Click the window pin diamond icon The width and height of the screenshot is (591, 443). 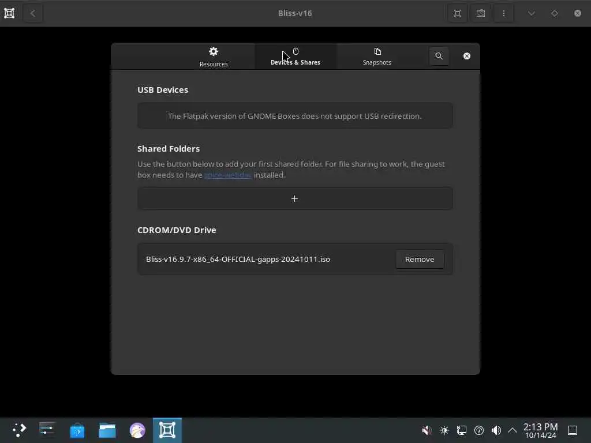tap(555, 13)
